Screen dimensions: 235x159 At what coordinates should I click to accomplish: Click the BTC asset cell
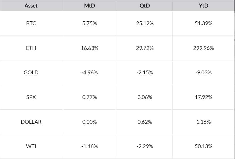pos(31,23)
